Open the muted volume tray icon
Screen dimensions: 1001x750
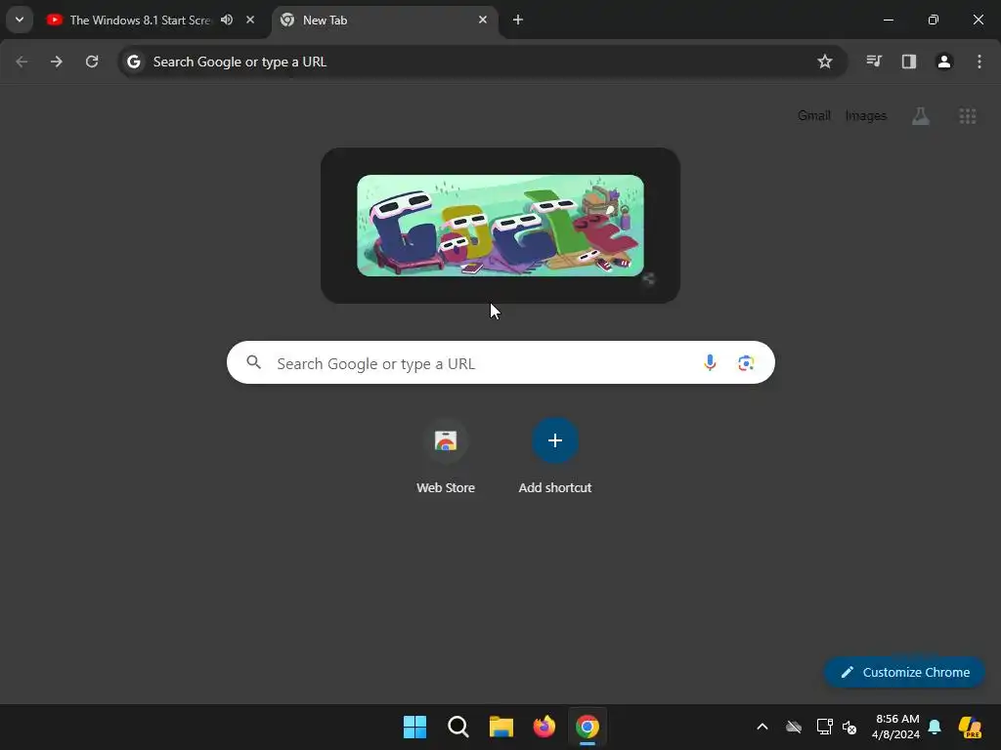coord(849,727)
